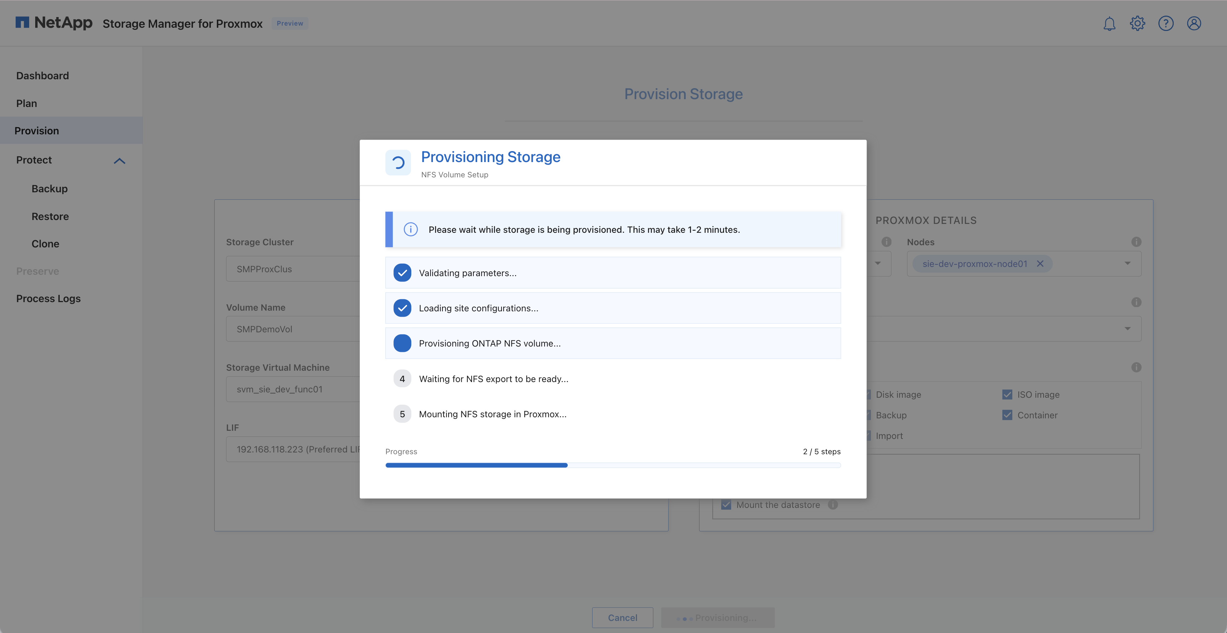This screenshot has width=1227, height=633.
Task: Click the help question mark icon
Action: [1166, 23]
